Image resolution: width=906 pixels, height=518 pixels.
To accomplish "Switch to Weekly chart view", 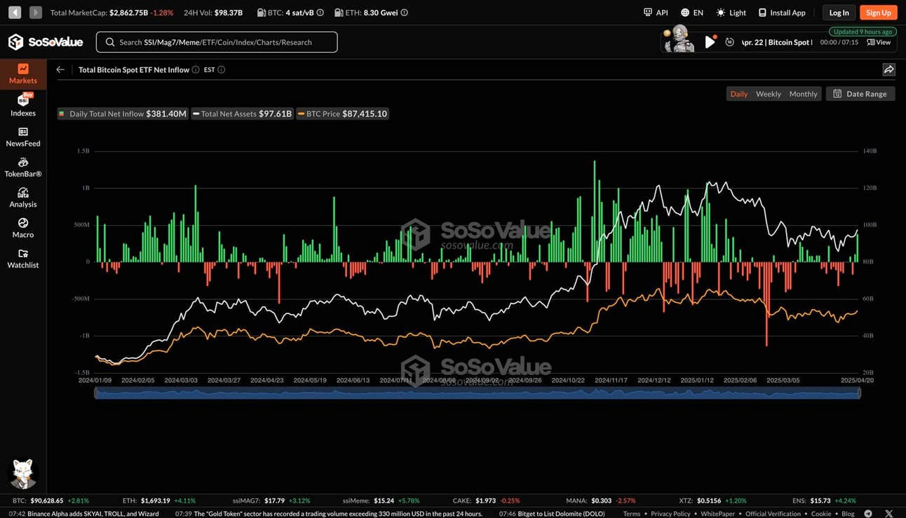I will pyautogui.click(x=768, y=93).
